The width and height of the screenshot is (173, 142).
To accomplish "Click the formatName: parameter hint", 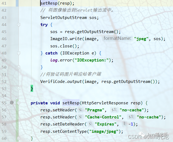I will coord(117,38).
